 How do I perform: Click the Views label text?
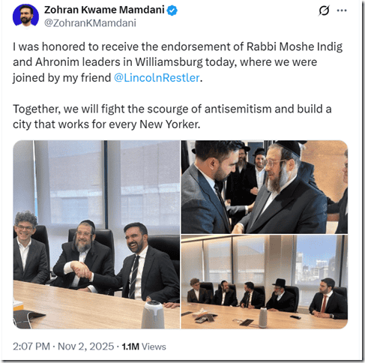coord(154,346)
